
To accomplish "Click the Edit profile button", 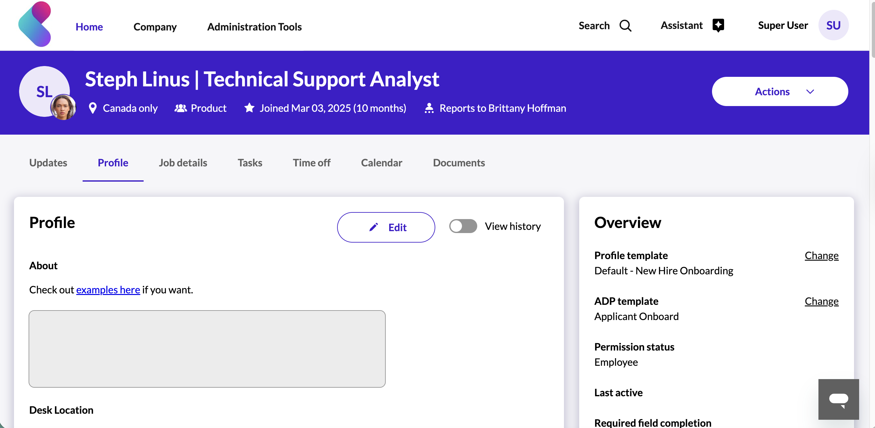I will point(386,227).
